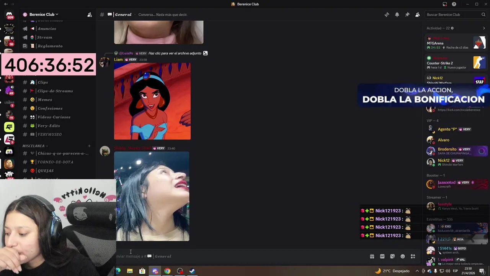Screen dimensions: 490x276
Task: Open the activity settings gear next to Actividad
Action: [x=452, y=28]
